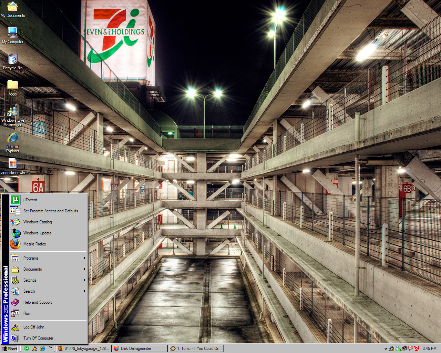Image resolution: width=441 pixels, height=353 pixels.
Task: Open Windows Live Messenger desktop shortcut
Action: [x=13, y=115]
